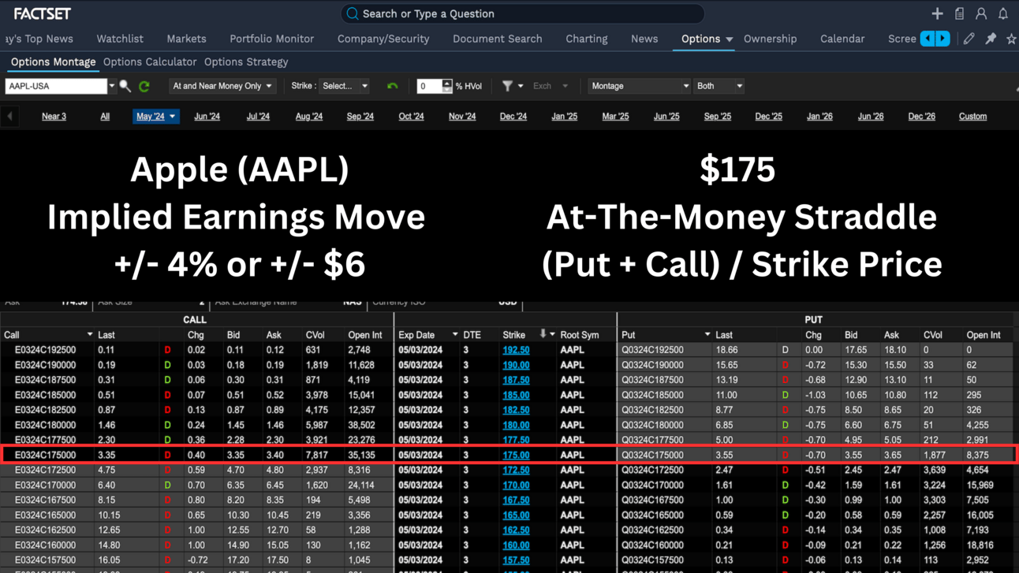Go to the Document Search tab
The image size is (1019, 573).
click(x=497, y=39)
